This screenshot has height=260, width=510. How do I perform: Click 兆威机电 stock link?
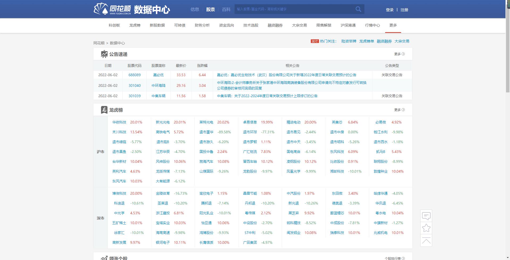(x=381, y=233)
